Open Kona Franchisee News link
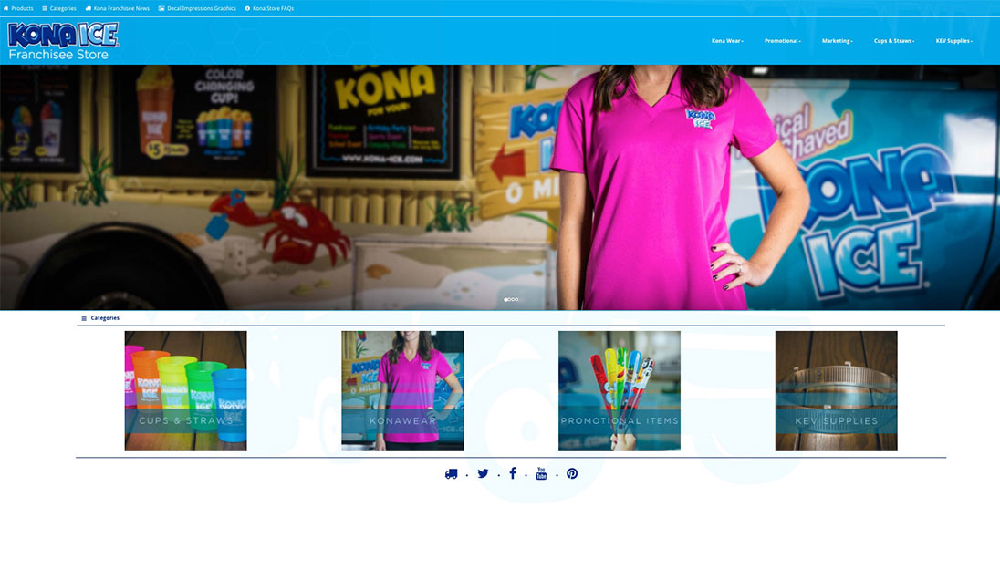Viewport: 1000px width, 569px height. [118, 8]
